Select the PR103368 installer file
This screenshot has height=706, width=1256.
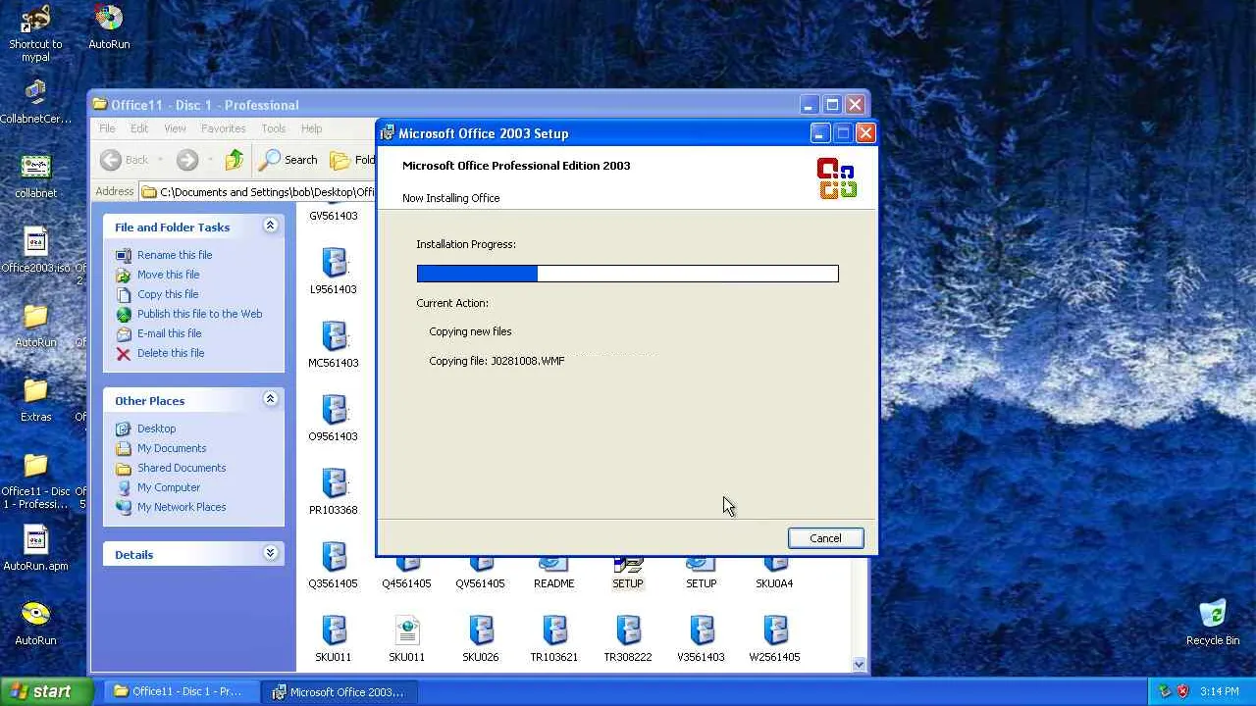tap(334, 492)
